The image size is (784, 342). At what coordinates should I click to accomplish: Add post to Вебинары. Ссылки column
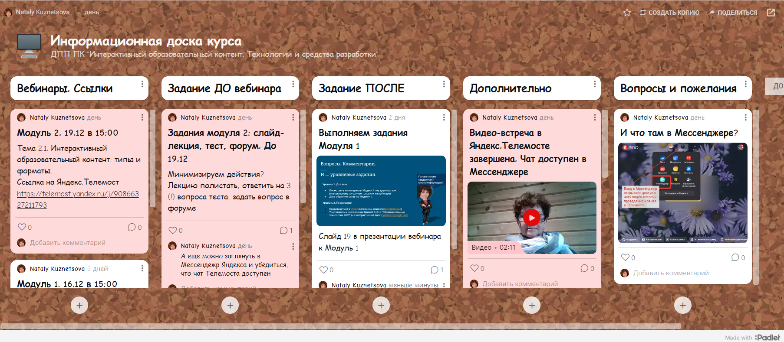[79, 306]
